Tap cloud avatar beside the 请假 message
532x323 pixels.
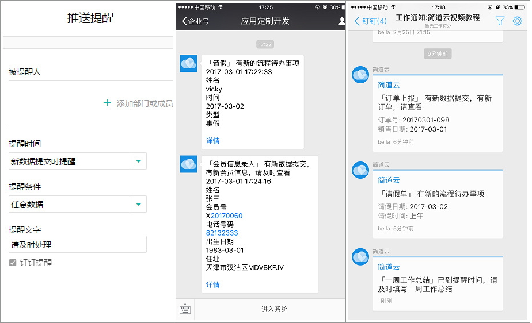(189, 64)
